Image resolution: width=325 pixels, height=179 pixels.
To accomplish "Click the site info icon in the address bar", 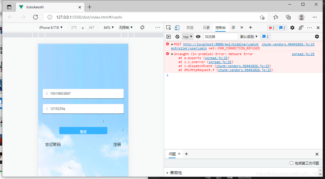I will [50, 17].
